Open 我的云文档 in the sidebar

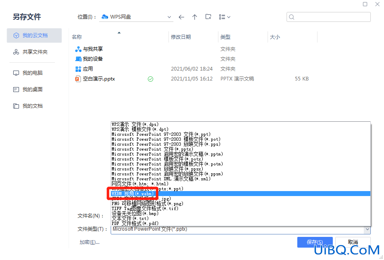(x=34, y=35)
